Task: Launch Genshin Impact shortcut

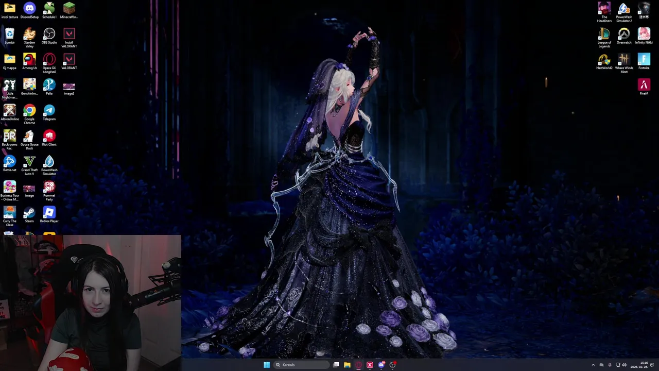Action: click(x=29, y=87)
